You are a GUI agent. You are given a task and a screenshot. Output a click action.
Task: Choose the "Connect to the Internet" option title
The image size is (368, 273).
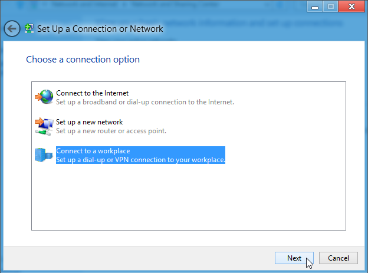click(x=92, y=93)
